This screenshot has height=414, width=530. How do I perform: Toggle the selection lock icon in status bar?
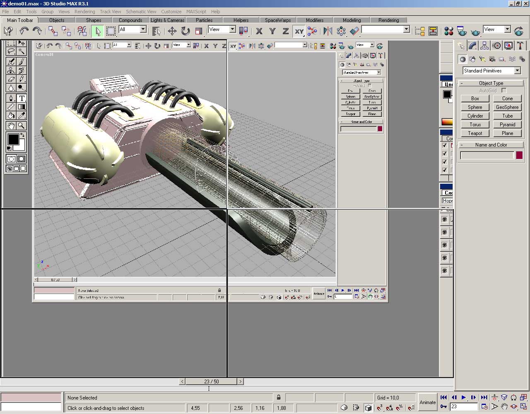pos(279,397)
